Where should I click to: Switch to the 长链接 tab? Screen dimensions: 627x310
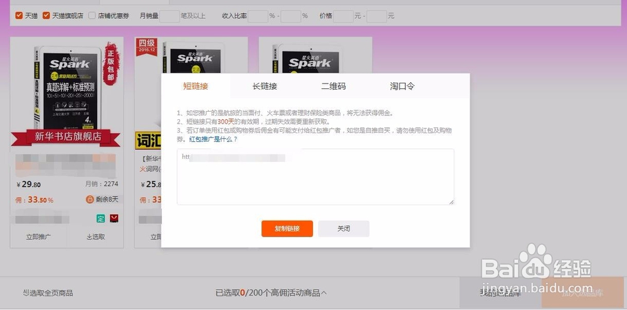(265, 85)
